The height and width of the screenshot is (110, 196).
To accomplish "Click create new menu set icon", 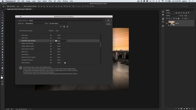I will [x=64, y=27].
